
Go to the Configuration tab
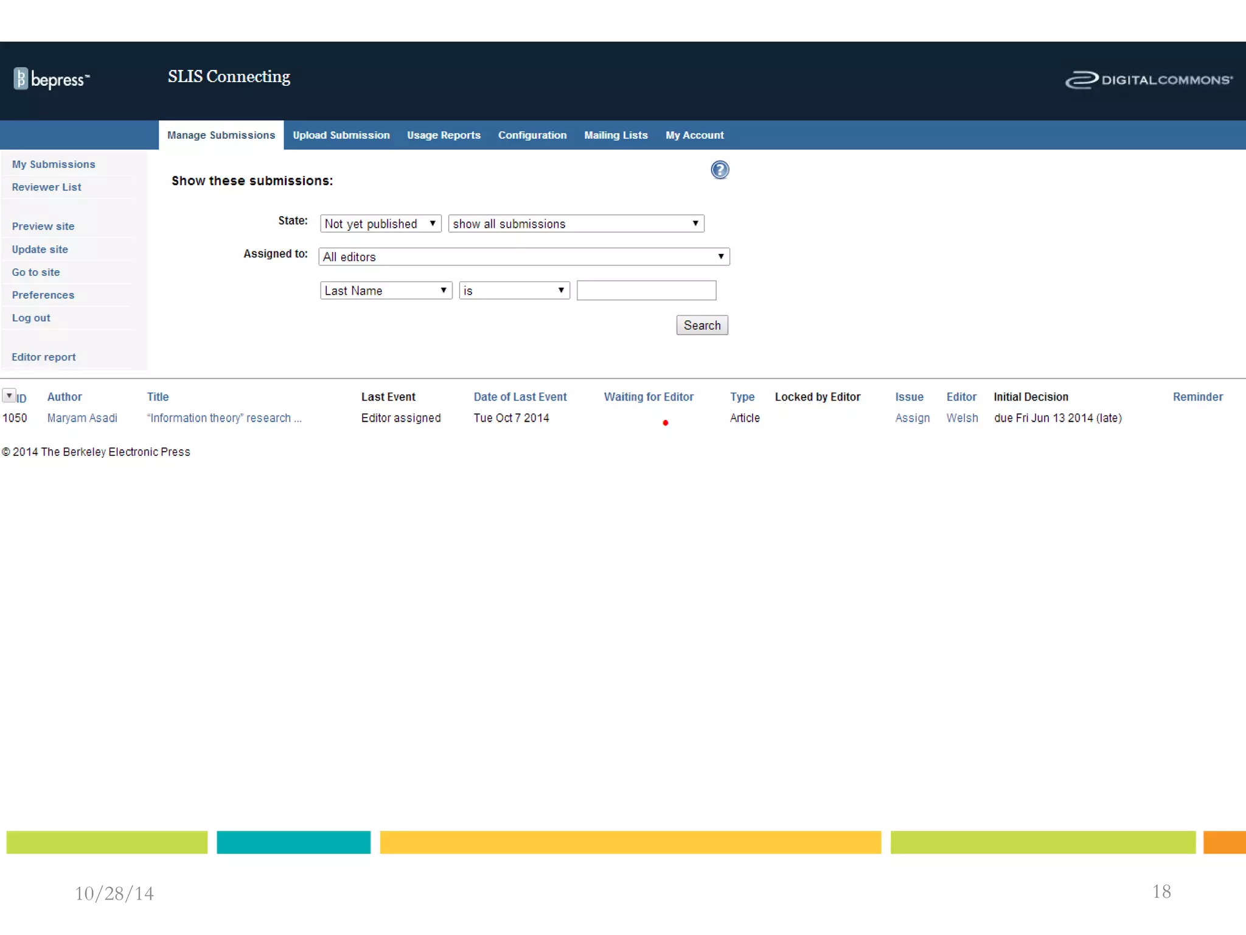coord(532,135)
